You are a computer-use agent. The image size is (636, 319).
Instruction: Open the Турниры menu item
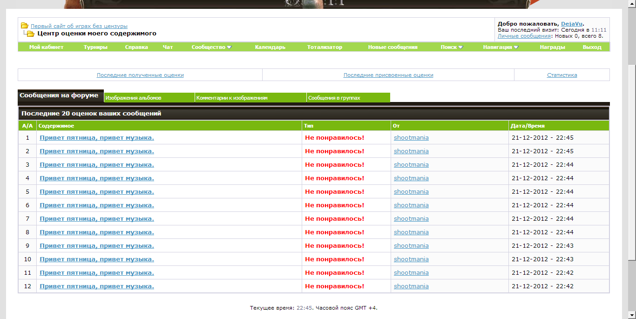pyautogui.click(x=95, y=47)
